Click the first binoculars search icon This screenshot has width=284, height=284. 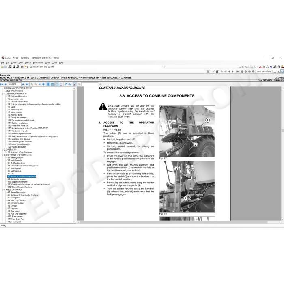tap(14, 67)
